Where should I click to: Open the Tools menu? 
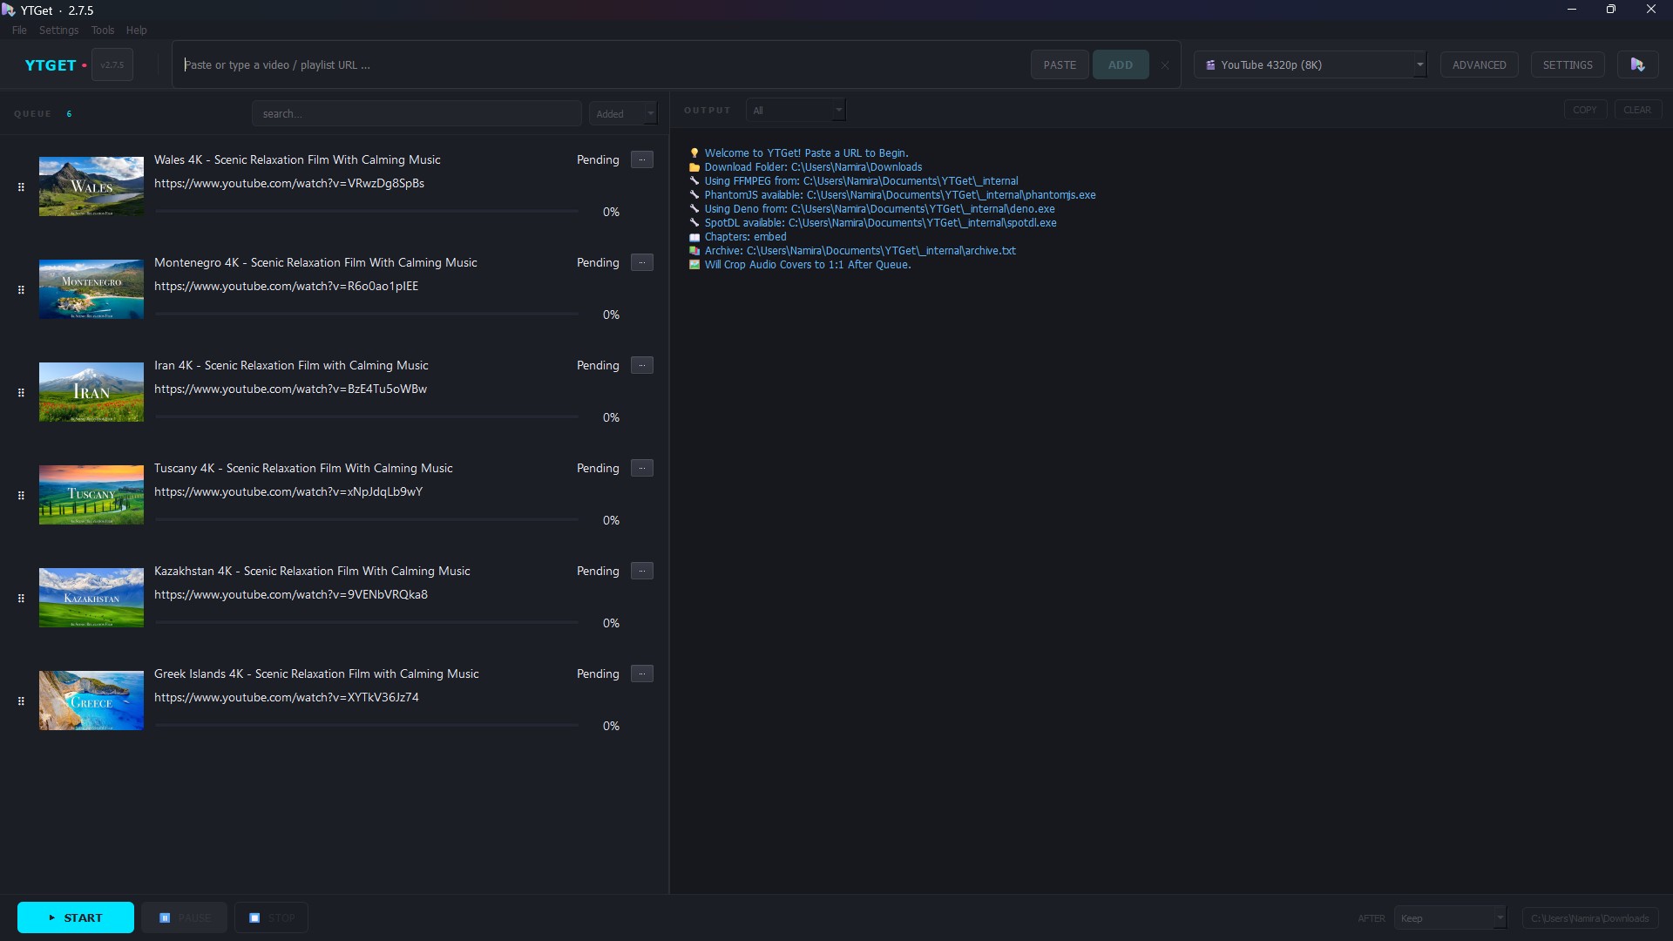(103, 30)
